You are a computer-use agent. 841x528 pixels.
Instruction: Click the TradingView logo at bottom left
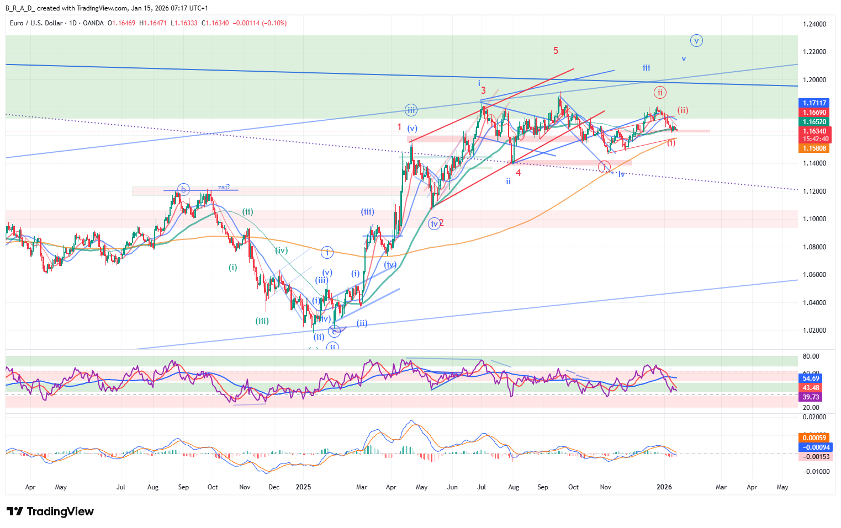point(50,511)
